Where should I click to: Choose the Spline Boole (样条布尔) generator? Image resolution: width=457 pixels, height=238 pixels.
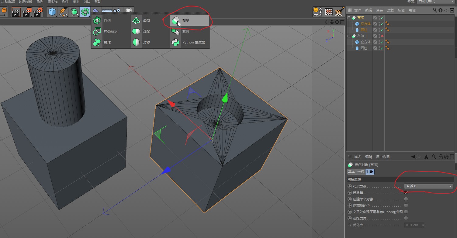click(111, 31)
